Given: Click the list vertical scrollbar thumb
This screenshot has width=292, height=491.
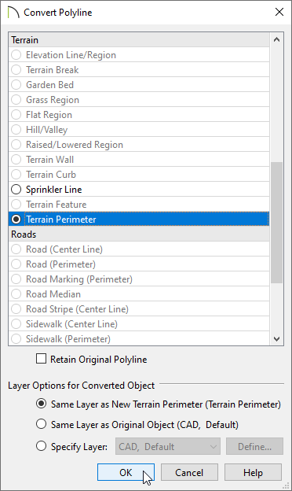Looking at the screenshot, I should pos(276,223).
